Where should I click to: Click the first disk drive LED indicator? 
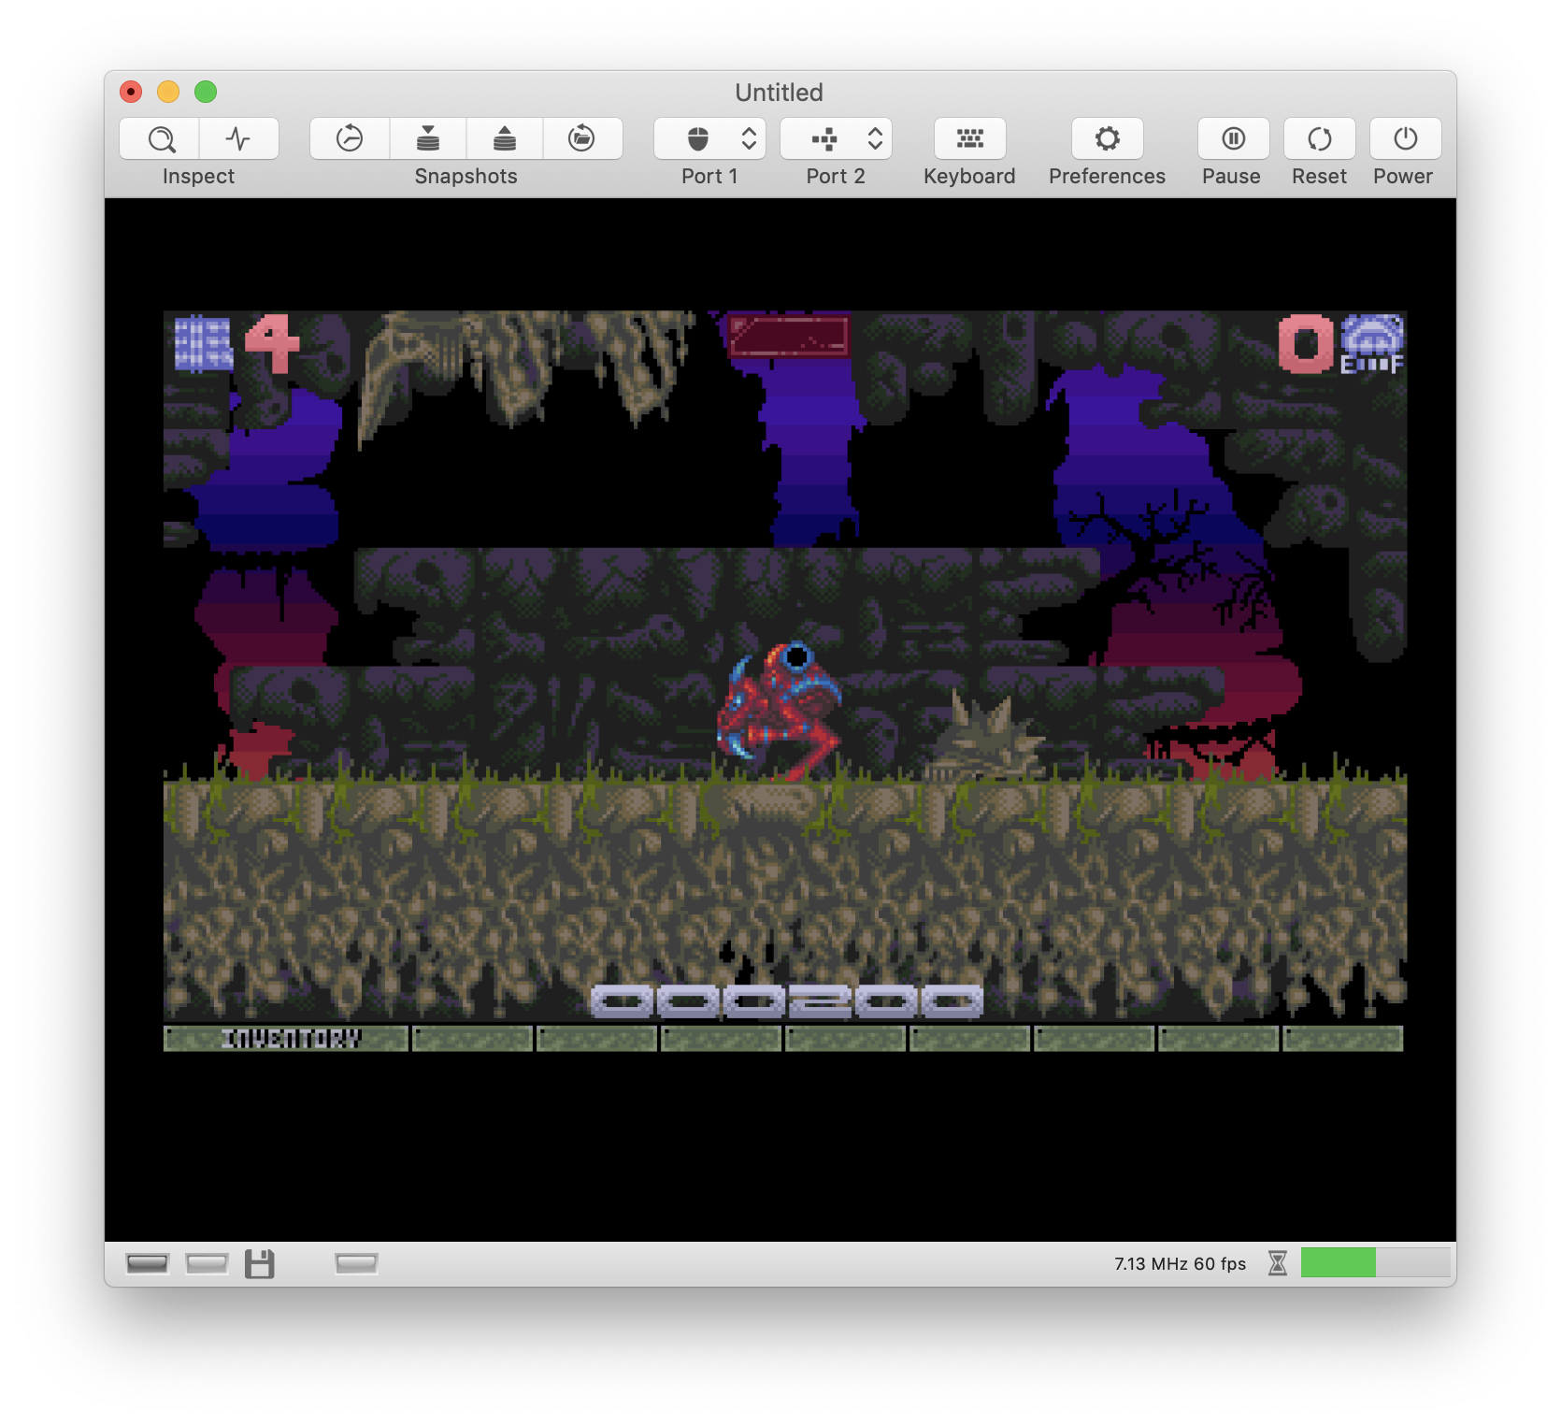(148, 1264)
